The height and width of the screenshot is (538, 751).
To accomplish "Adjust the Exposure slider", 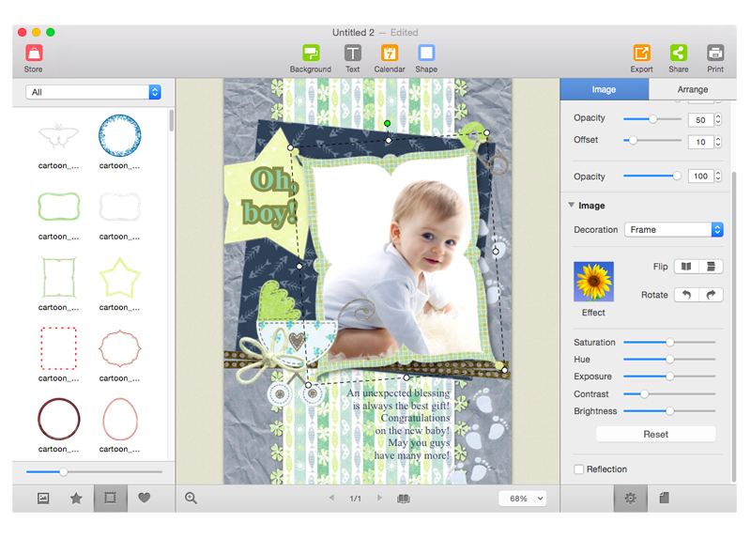I will pos(669,377).
